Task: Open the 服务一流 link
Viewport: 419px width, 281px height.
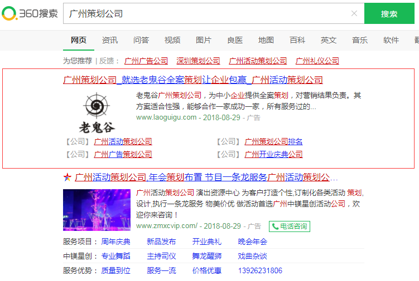Action: pyautogui.click(x=161, y=270)
